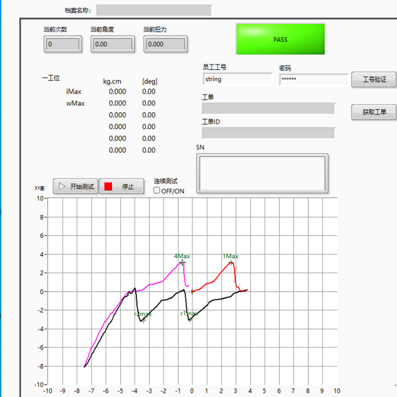Click into the 密码 password field
The image size is (397, 397).
[314, 79]
